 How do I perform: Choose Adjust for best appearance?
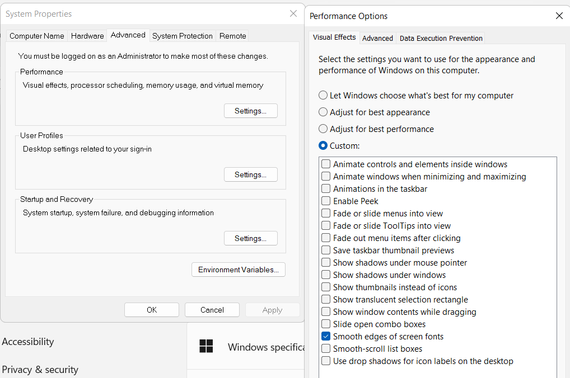point(323,112)
